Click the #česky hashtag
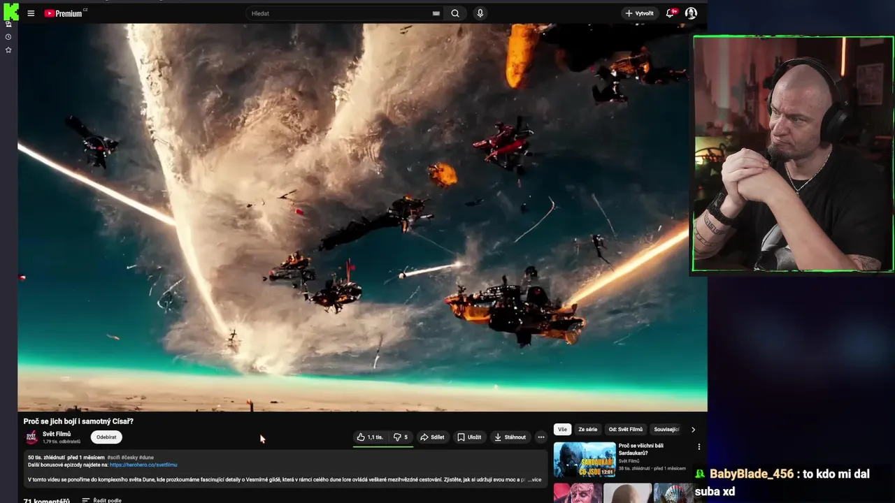 click(x=129, y=458)
